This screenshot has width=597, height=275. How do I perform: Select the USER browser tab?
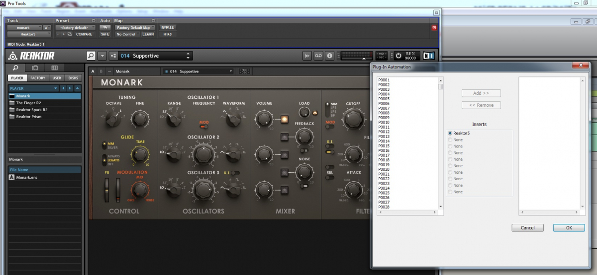[57, 78]
